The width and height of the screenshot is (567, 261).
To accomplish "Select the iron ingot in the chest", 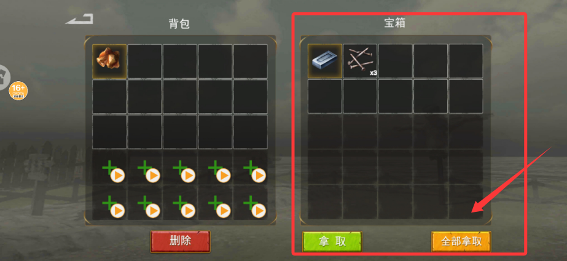I will [x=325, y=61].
